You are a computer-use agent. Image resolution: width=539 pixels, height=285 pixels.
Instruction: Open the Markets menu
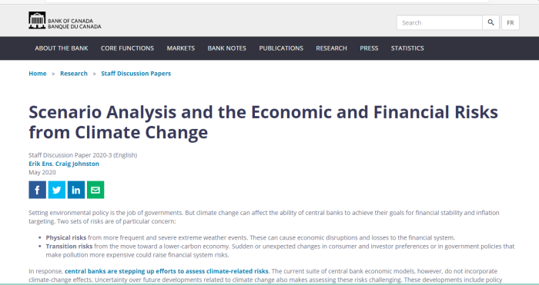[181, 48]
